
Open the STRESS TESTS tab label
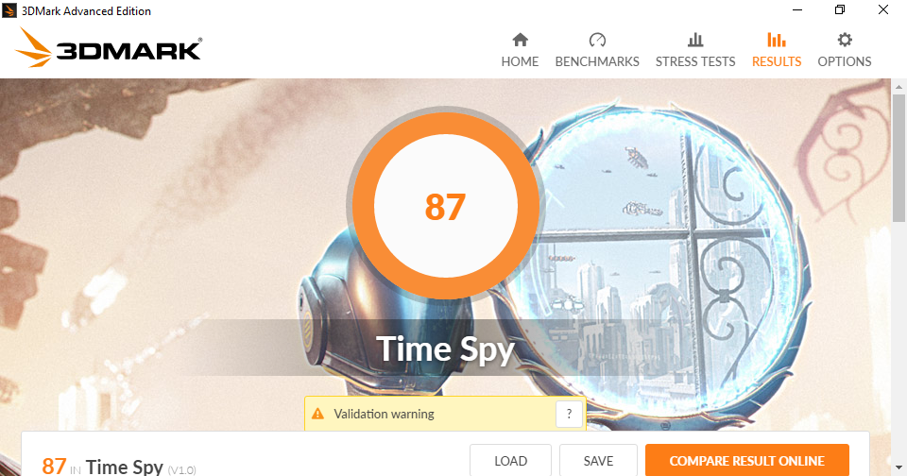695,61
